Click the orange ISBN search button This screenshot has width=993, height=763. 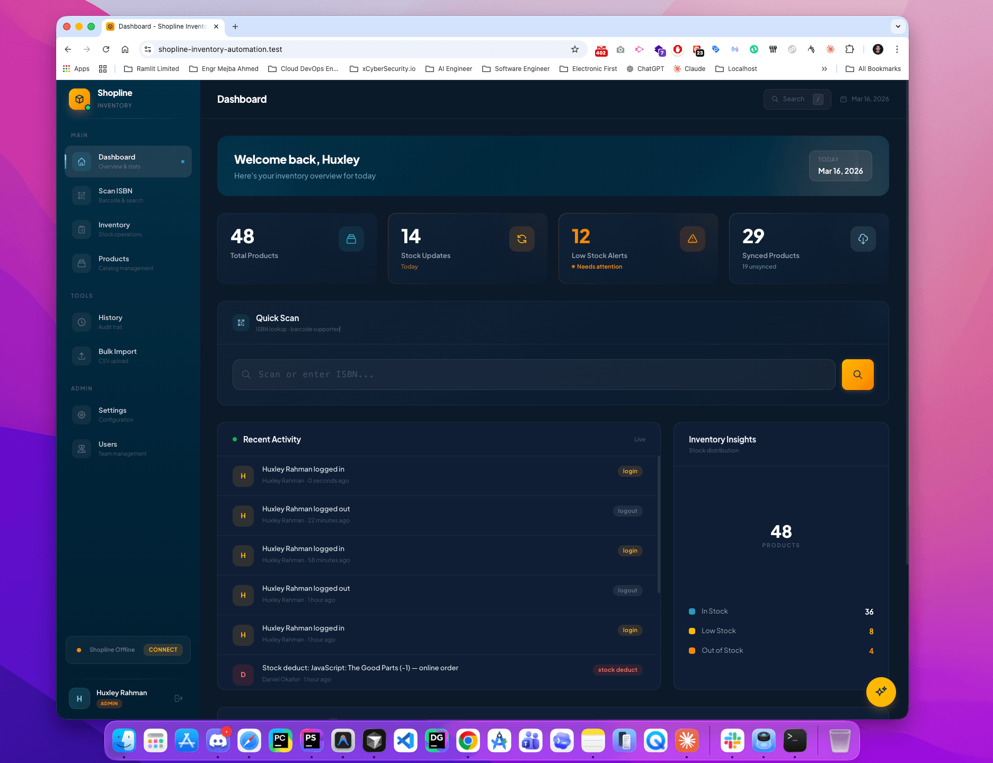[x=857, y=375]
